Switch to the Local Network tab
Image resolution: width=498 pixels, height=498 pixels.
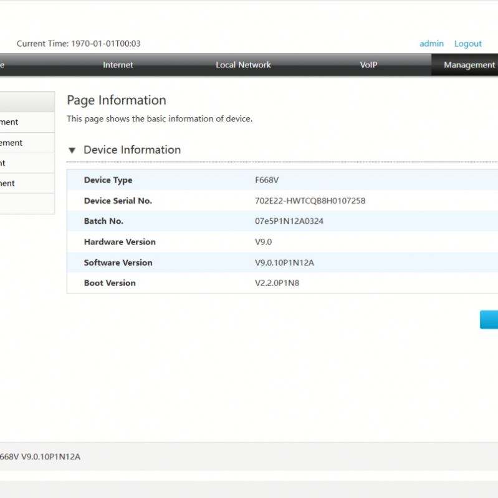[243, 65]
